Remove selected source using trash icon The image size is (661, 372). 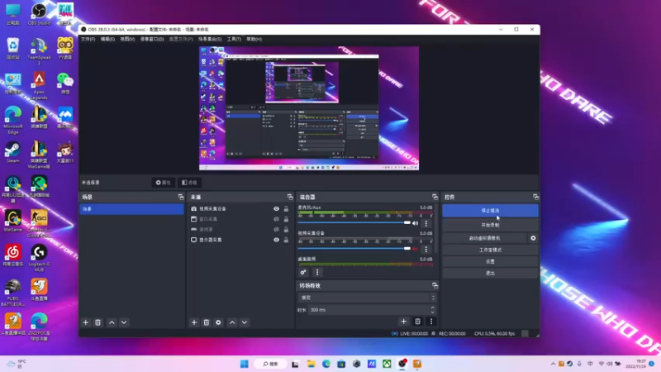[206, 322]
